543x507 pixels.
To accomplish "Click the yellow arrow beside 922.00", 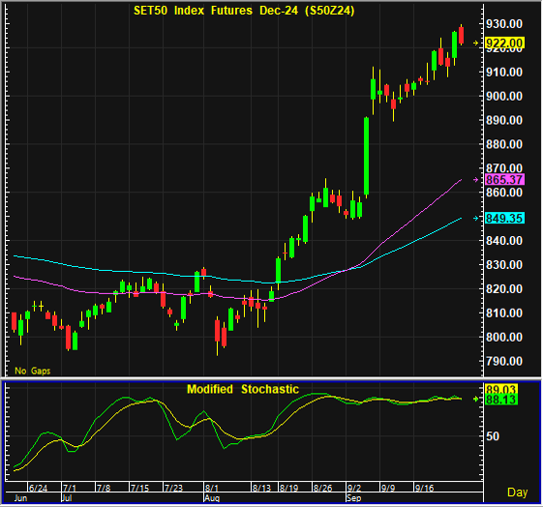I will [x=476, y=43].
